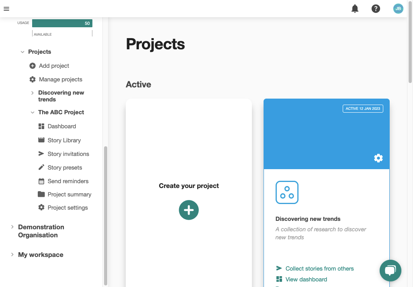This screenshot has height=287, width=413.
Task: Open Send reminders in sidebar
Action: [68, 181]
